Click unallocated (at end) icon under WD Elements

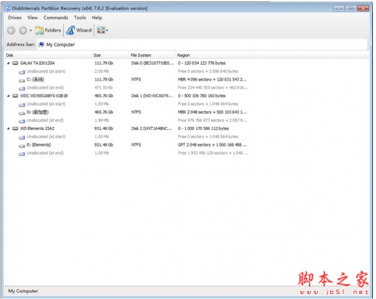22,154
